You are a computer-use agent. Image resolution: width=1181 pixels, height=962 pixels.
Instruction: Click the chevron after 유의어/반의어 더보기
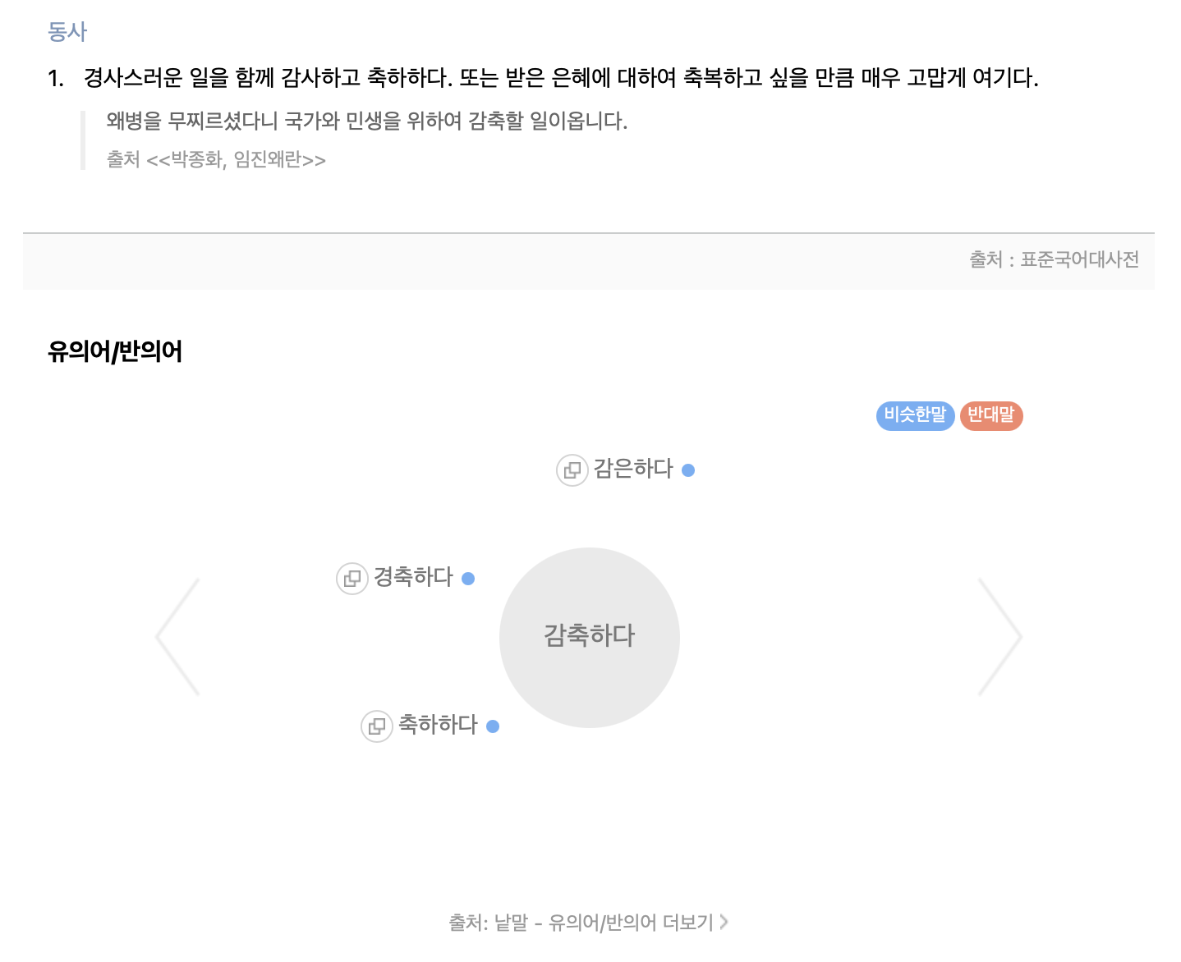tap(724, 922)
